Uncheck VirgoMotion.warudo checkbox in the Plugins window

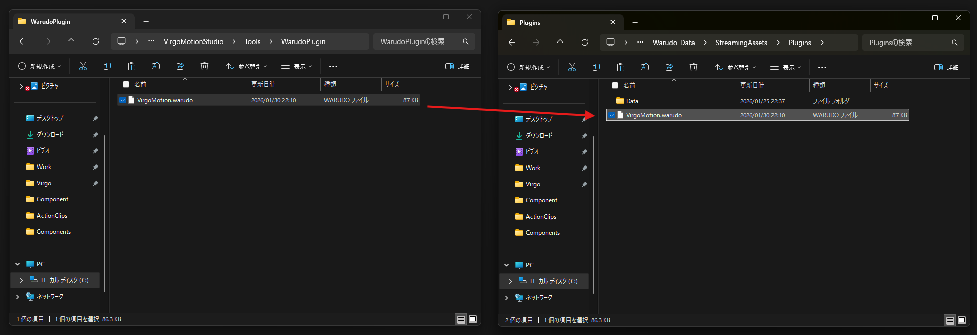tap(612, 115)
